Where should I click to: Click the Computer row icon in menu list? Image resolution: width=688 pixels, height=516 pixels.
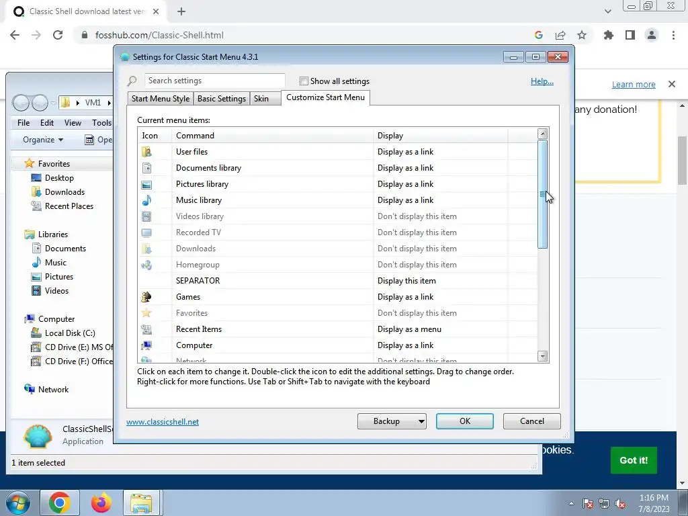pyautogui.click(x=146, y=345)
